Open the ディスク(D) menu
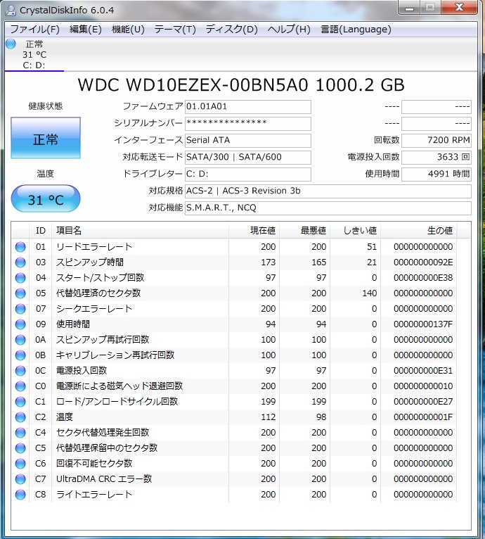This screenshot has height=539, width=485. click(231, 30)
